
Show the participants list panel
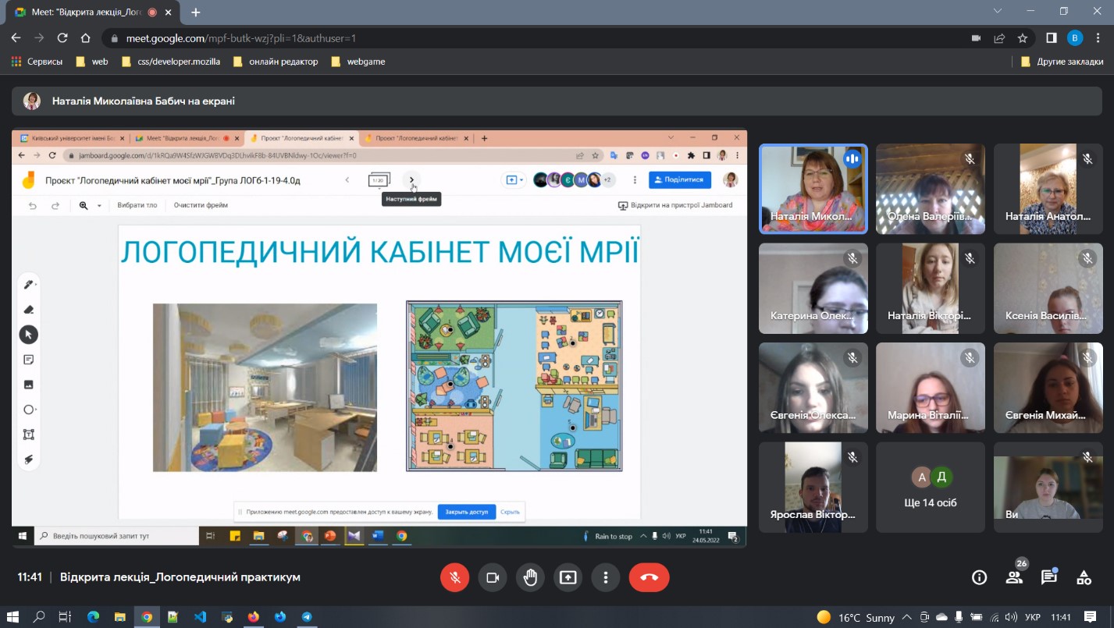click(1014, 577)
